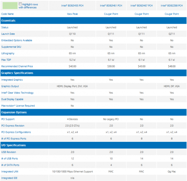Image resolution: width=187 pixels, height=181 pixels.
Task: Click the Integrated IDE label
Action: pos(9,178)
